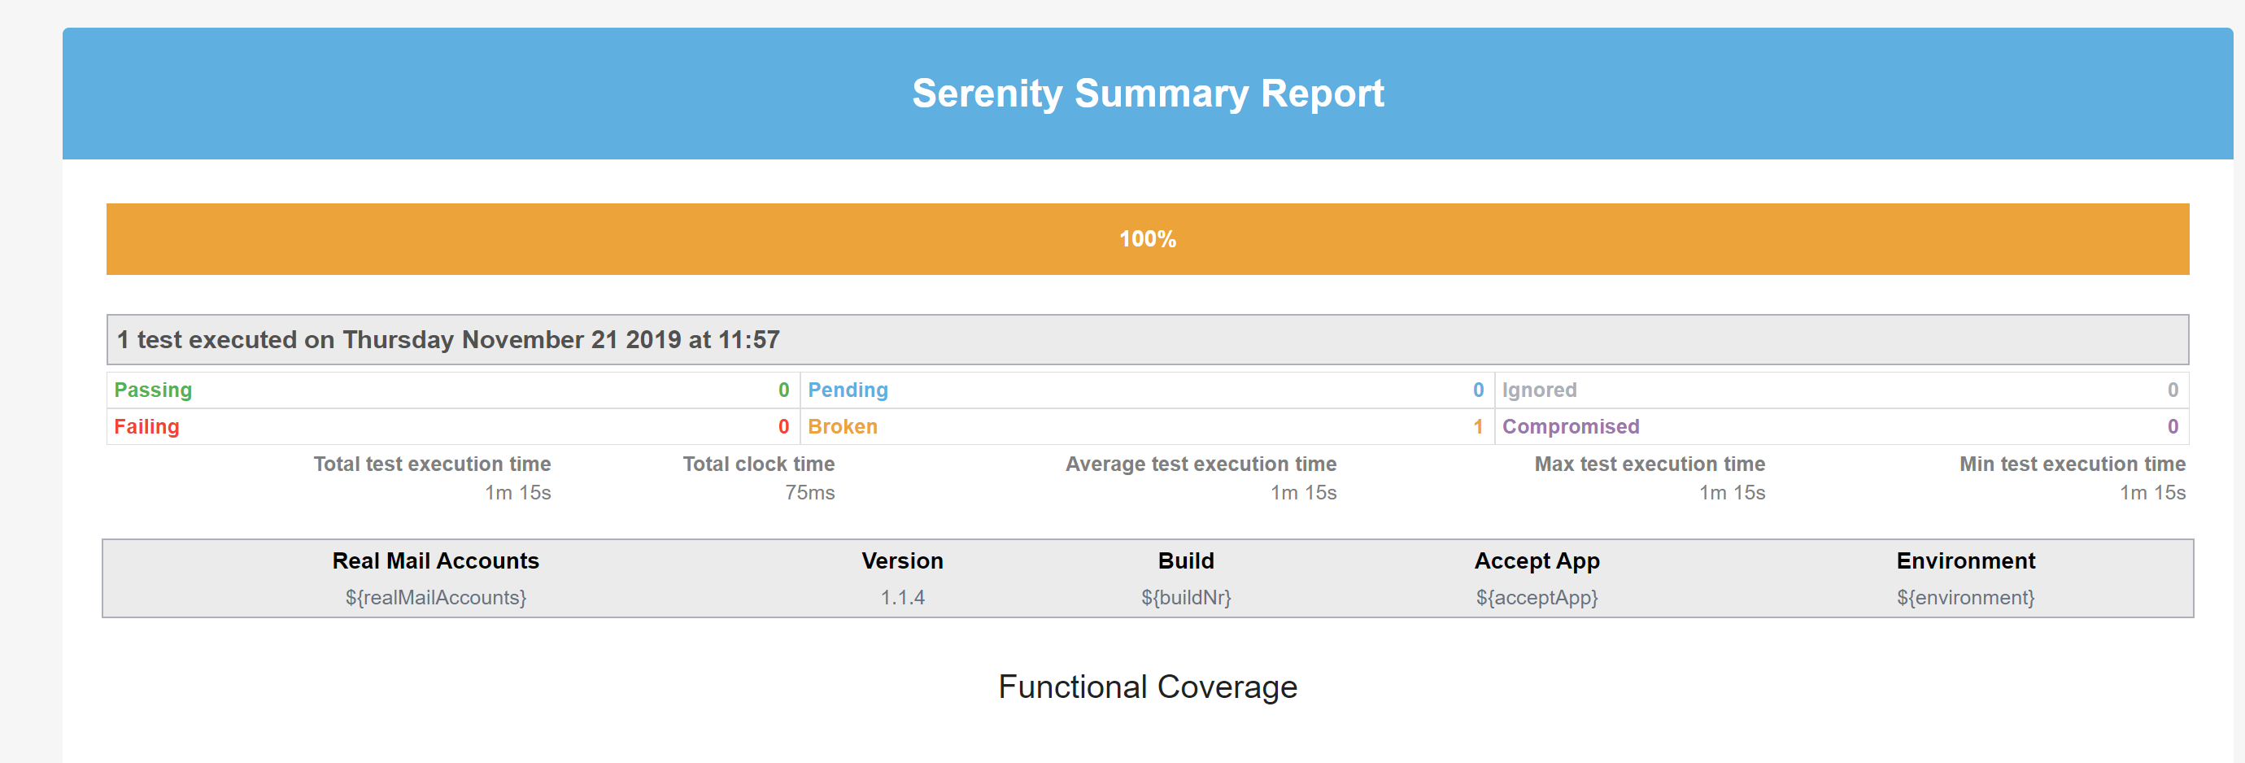Click the Broken status label
The width and height of the screenshot is (2245, 763).
(842, 426)
